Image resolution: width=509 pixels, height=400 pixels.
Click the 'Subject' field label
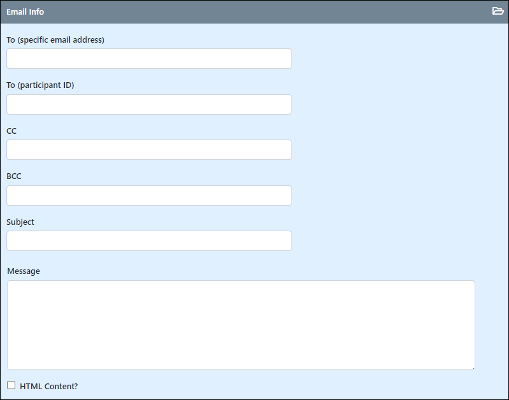[20, 222]
